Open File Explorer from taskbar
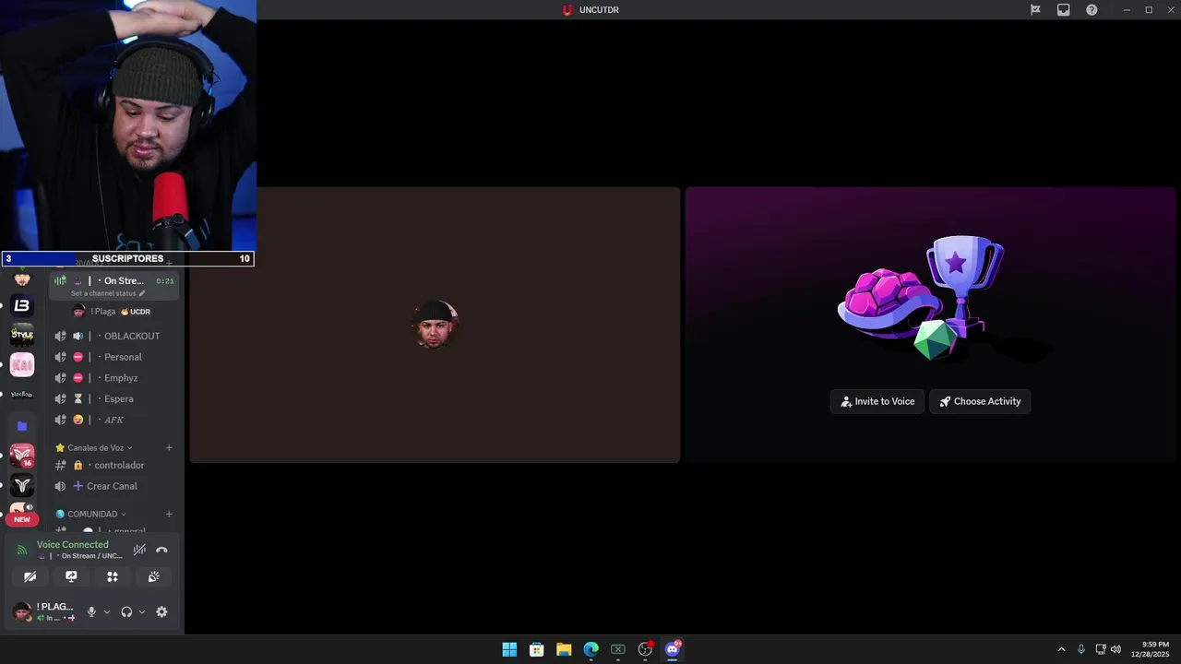This screenshot has height=664, width=1181. pyautogui.click(x=564, y=649)
